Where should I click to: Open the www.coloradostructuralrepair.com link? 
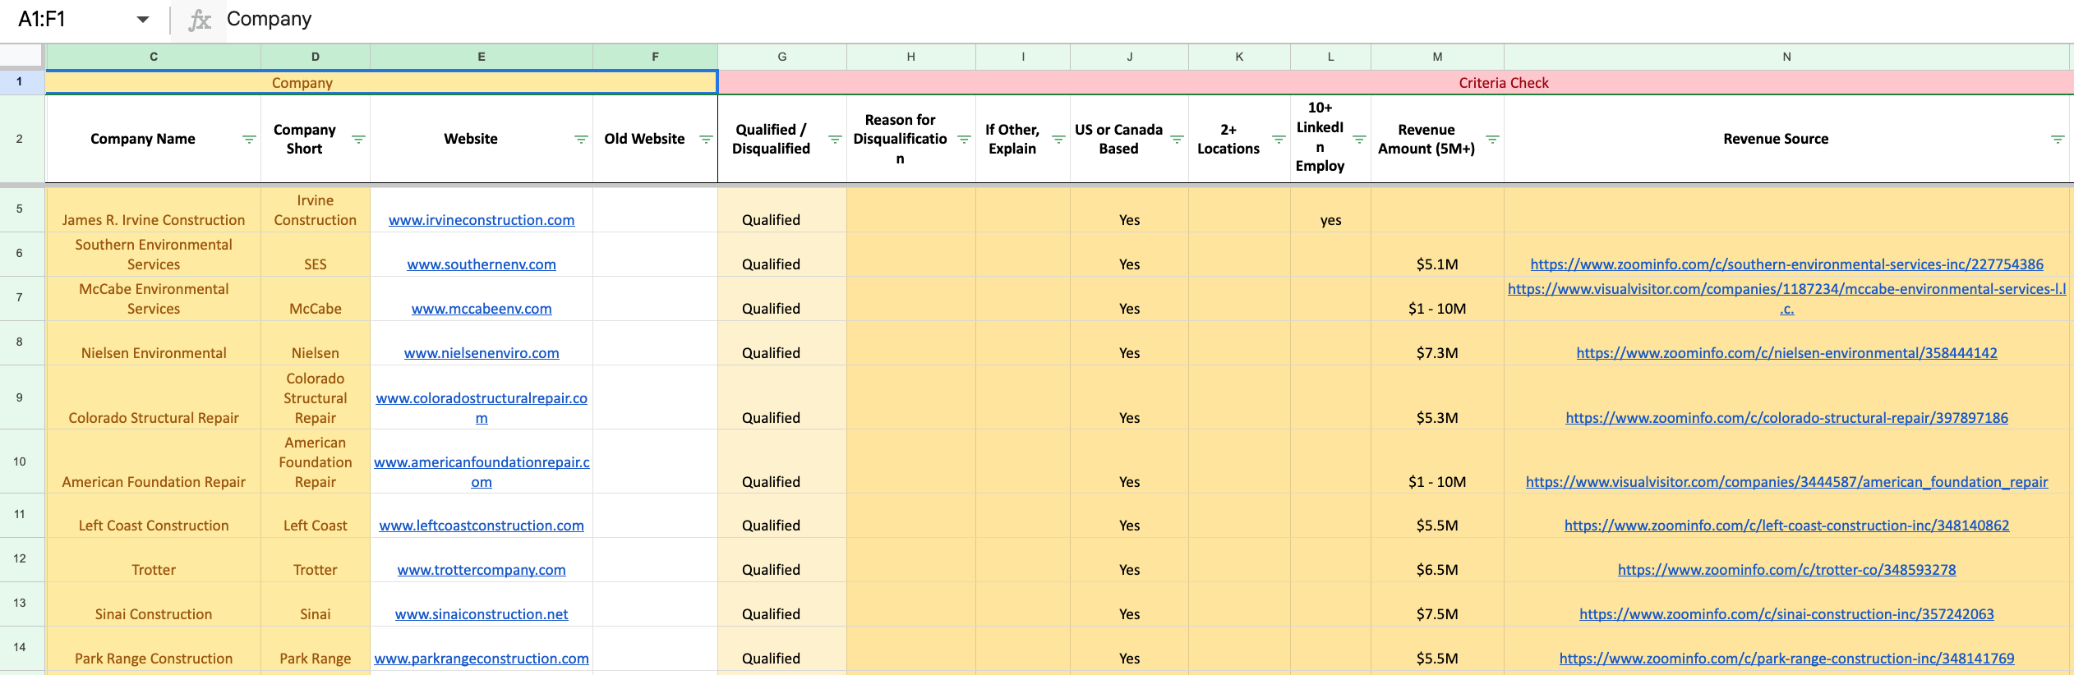[482, 408]
